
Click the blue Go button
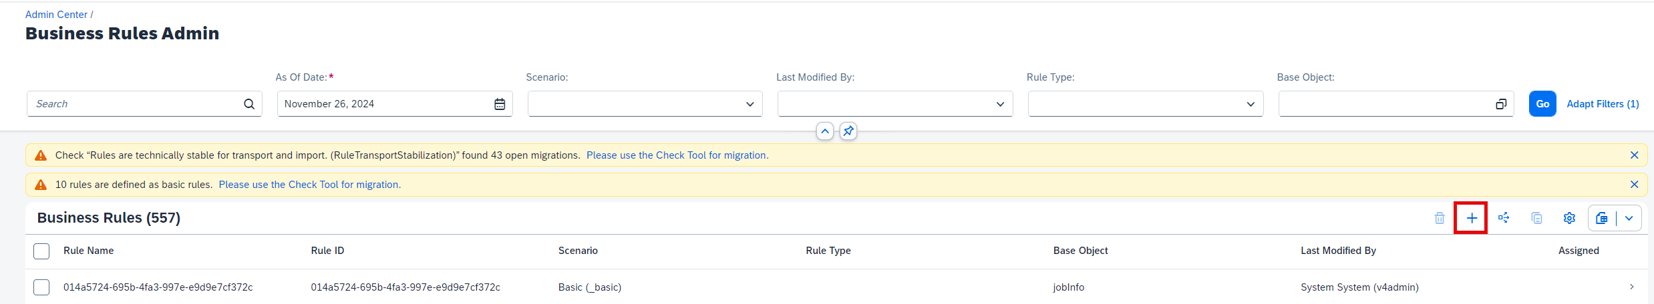click(1542, 104)
